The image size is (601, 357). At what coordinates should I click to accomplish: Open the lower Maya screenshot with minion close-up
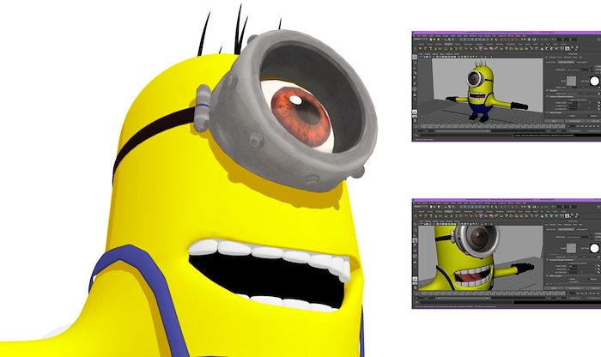507,253
